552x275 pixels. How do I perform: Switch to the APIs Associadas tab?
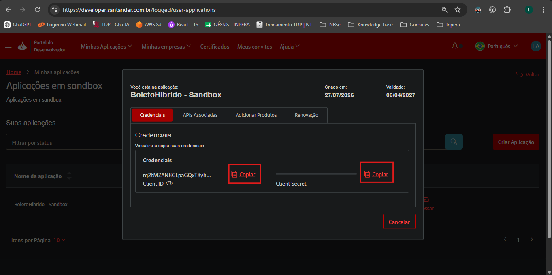200,115
